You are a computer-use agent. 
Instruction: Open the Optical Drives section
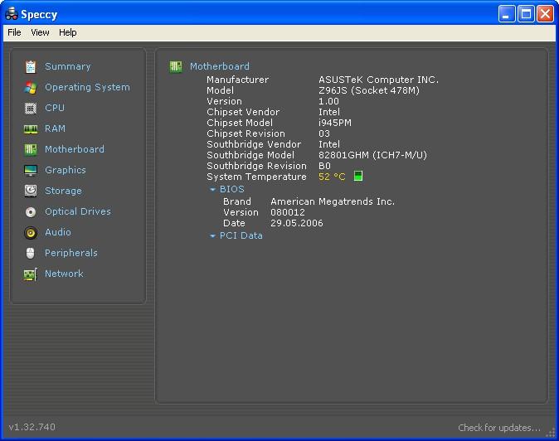[x=78, y=211]
